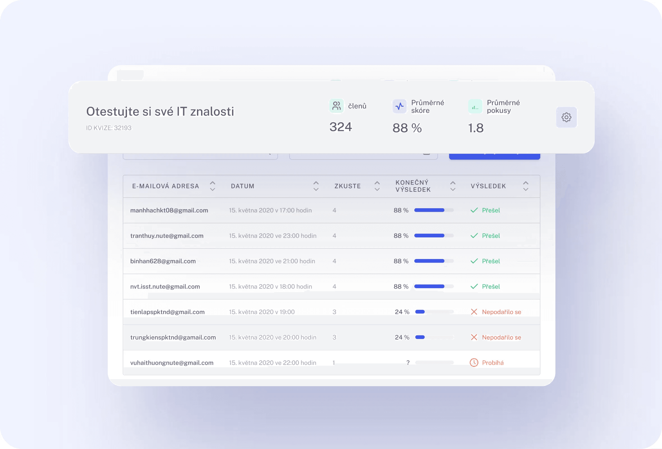Click checkmark icon in manhhachkt08 row

point(474,210)
